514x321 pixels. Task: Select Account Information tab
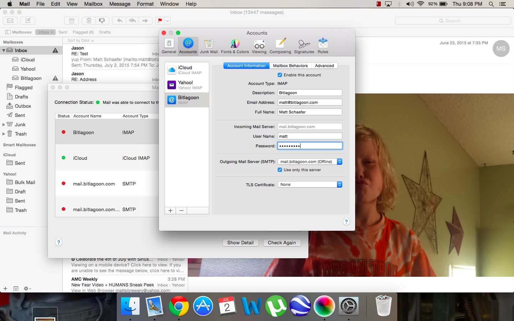tap(246, 66)
